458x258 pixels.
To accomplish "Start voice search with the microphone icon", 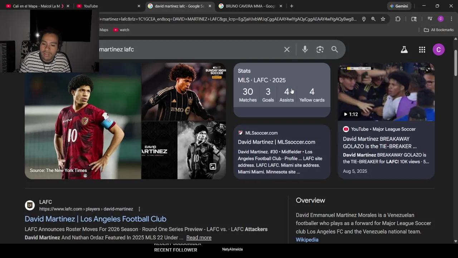I will pyautogui.click(x=305, y=49).
